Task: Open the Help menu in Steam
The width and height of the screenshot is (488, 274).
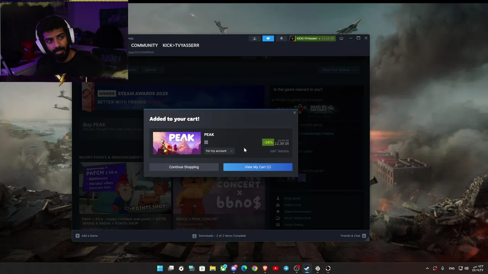Action: click(x=131, y=38)
